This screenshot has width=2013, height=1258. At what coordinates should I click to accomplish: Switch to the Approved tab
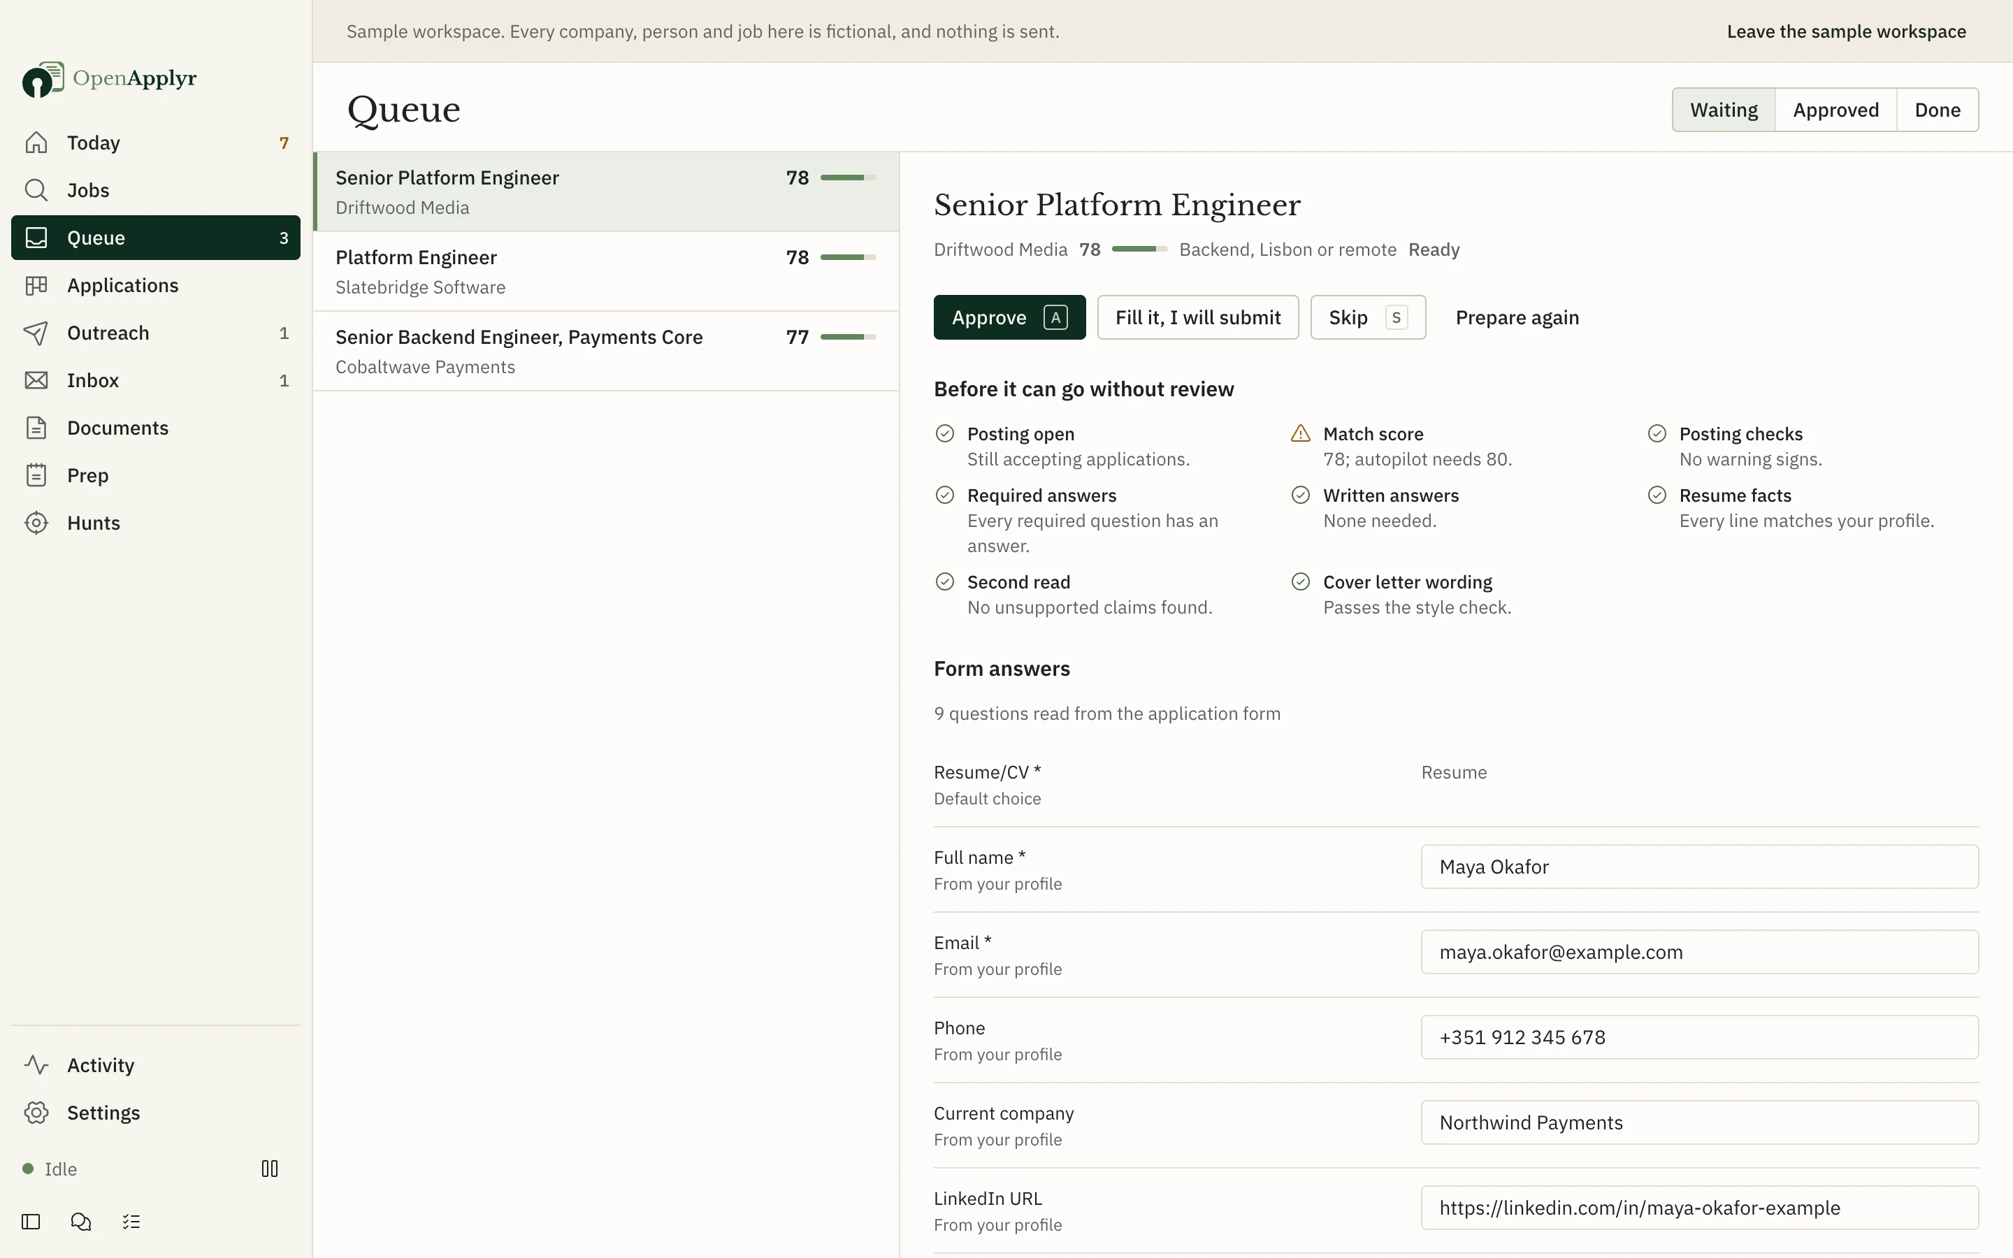pos(1836,110)
